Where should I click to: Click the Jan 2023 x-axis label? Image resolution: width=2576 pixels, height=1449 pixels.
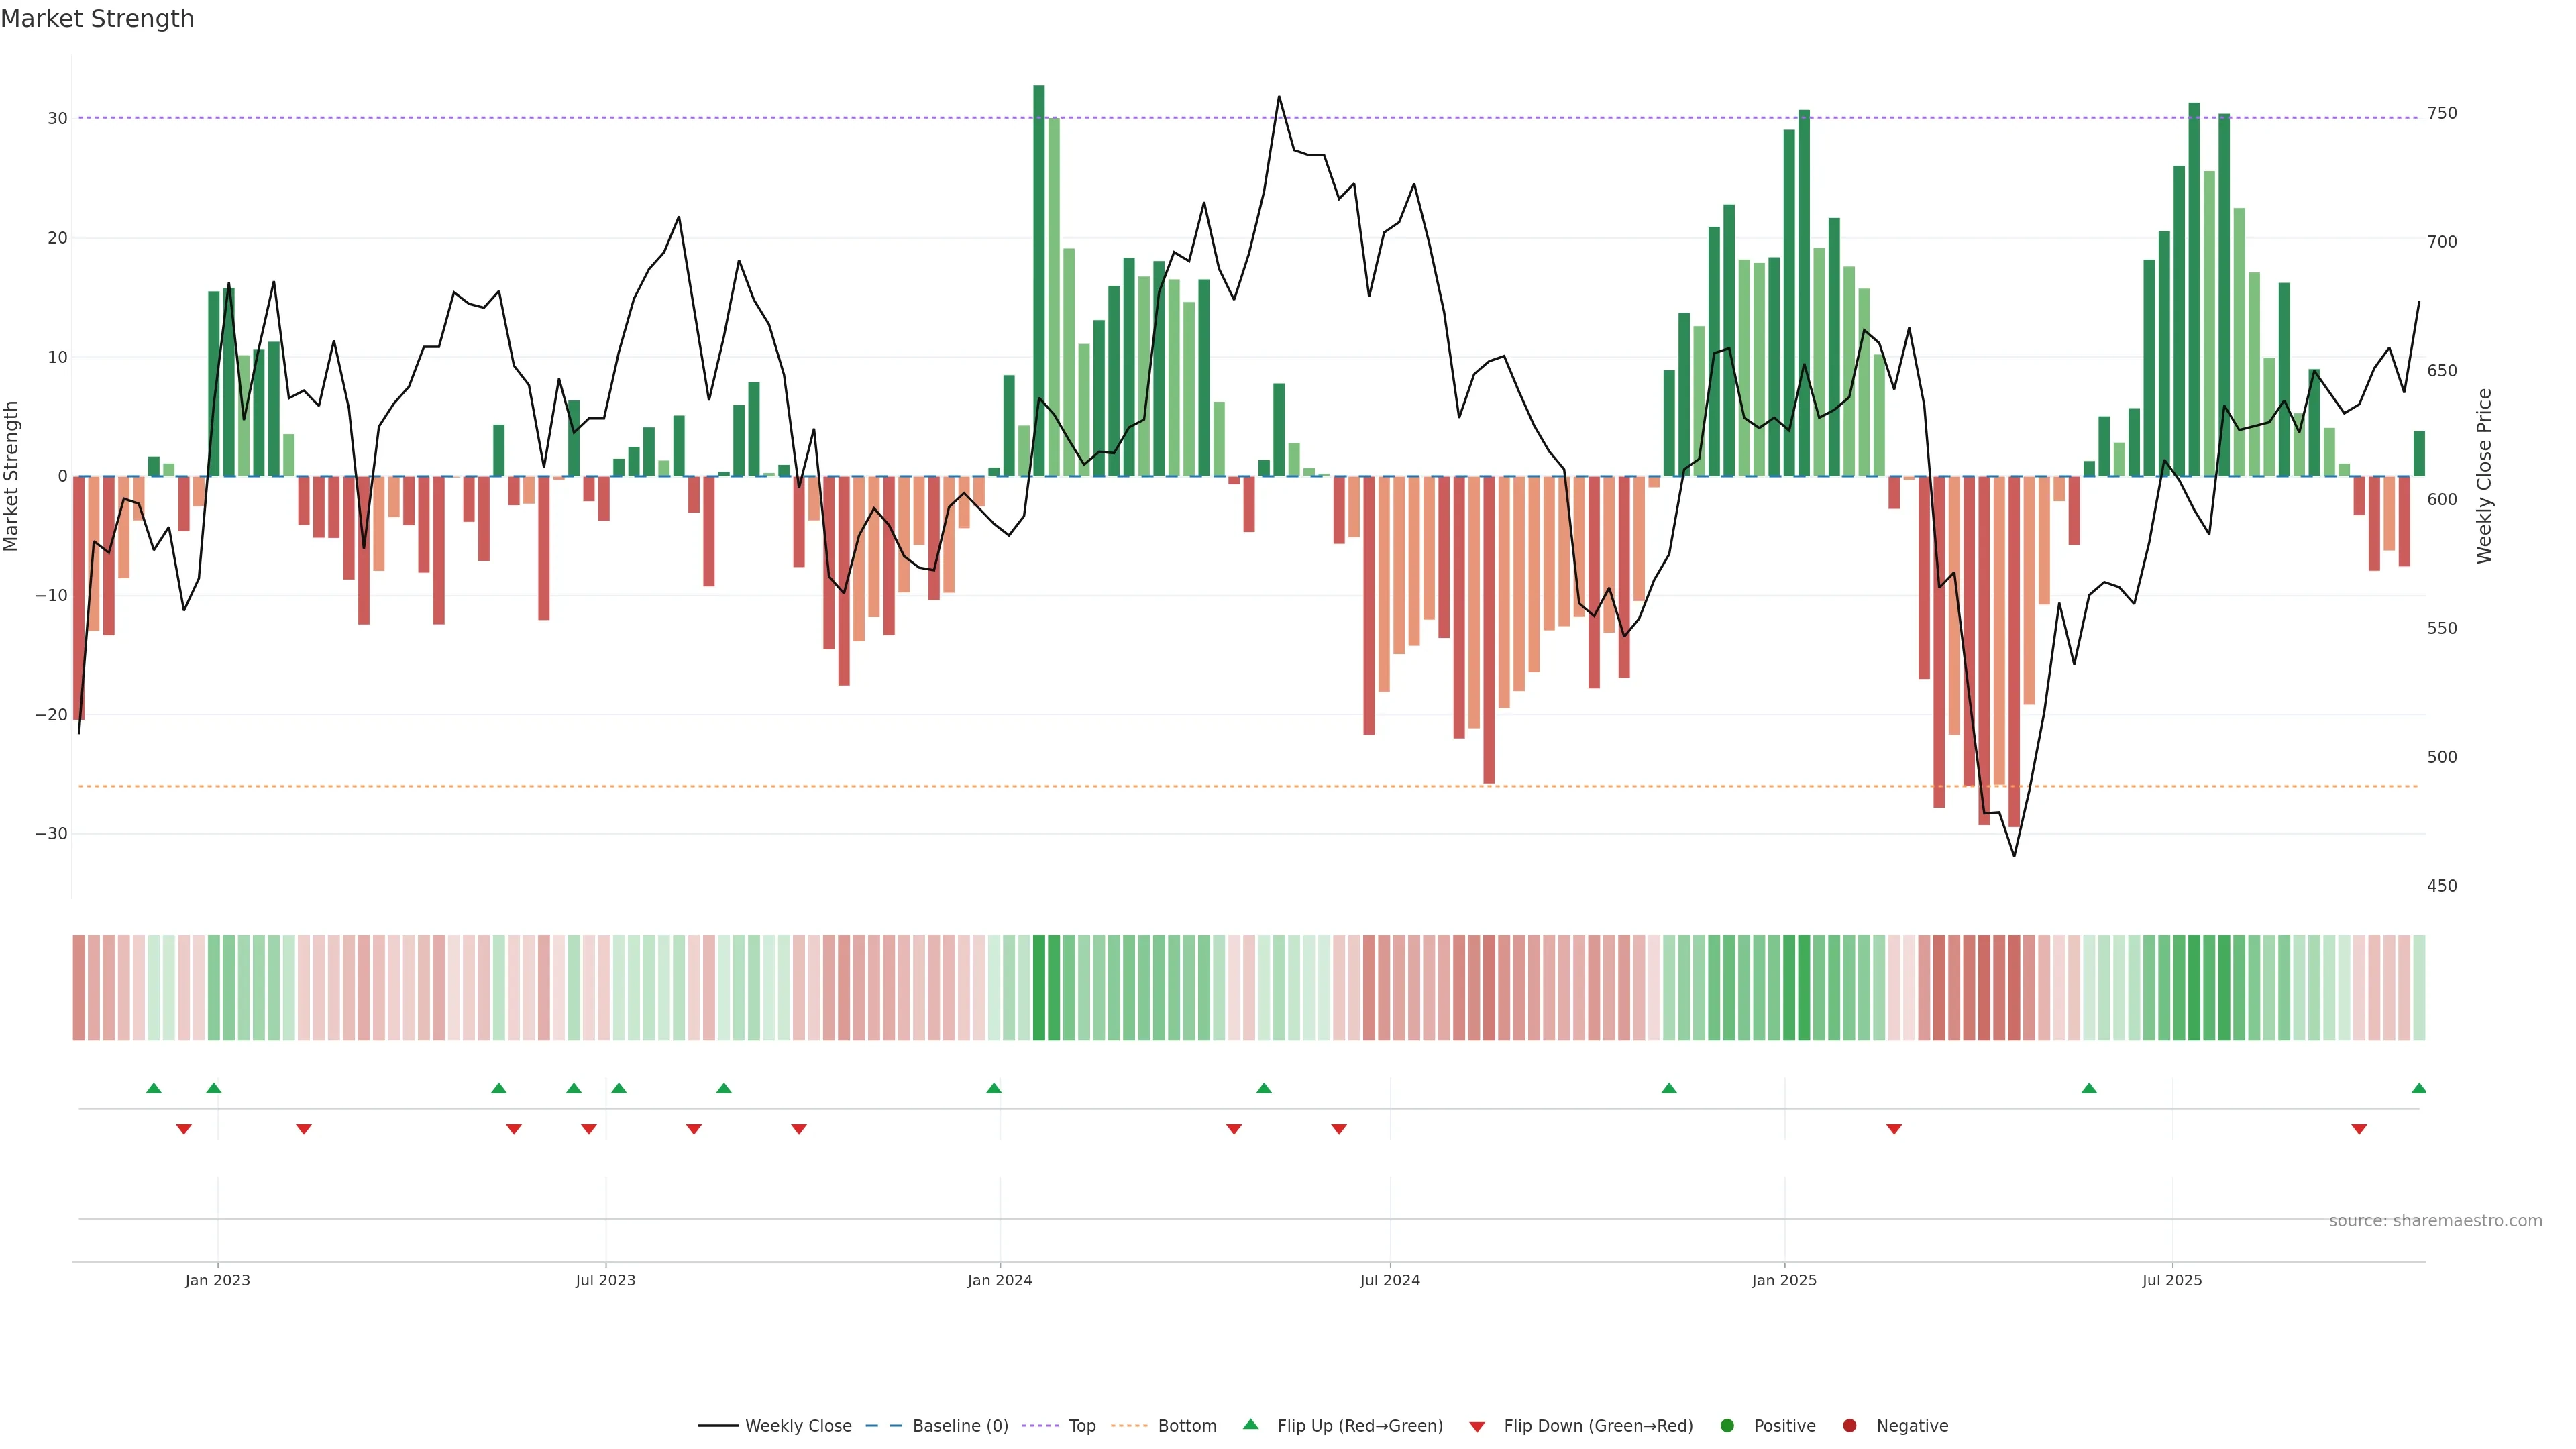217,1280
